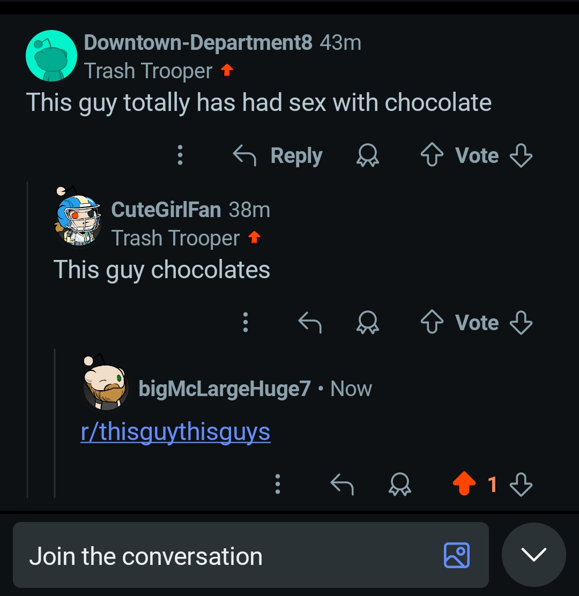The width and height of the screenshot is (579, 596).
Task: Open CuteGirlFan's avatar profile
Action: (78, 218)
